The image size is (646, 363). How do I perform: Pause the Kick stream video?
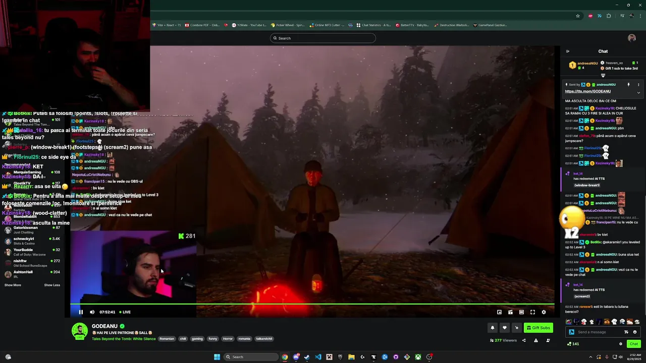(81, 312)
